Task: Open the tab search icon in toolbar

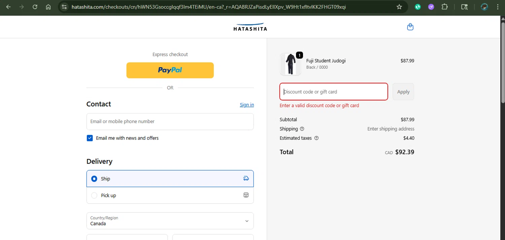Action: (464, 7)
